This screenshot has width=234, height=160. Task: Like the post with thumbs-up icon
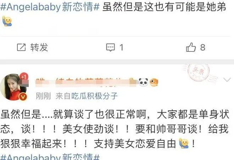191,47
